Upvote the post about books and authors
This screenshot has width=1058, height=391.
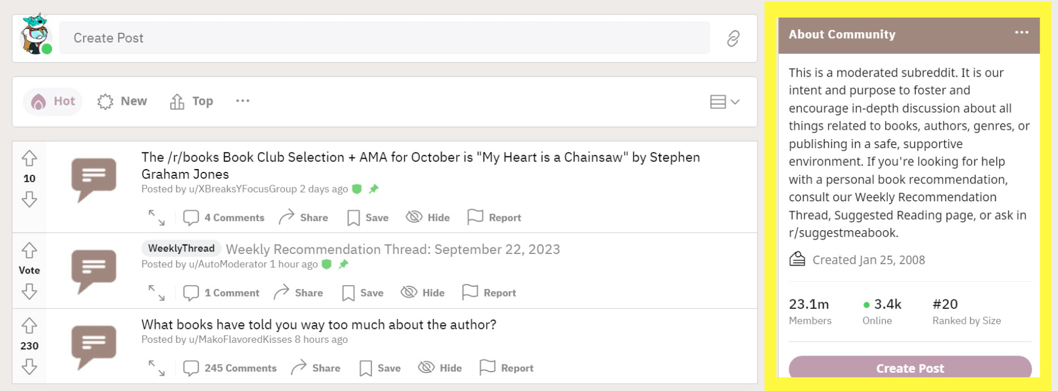pyautogui.click(x=29, y=326)
